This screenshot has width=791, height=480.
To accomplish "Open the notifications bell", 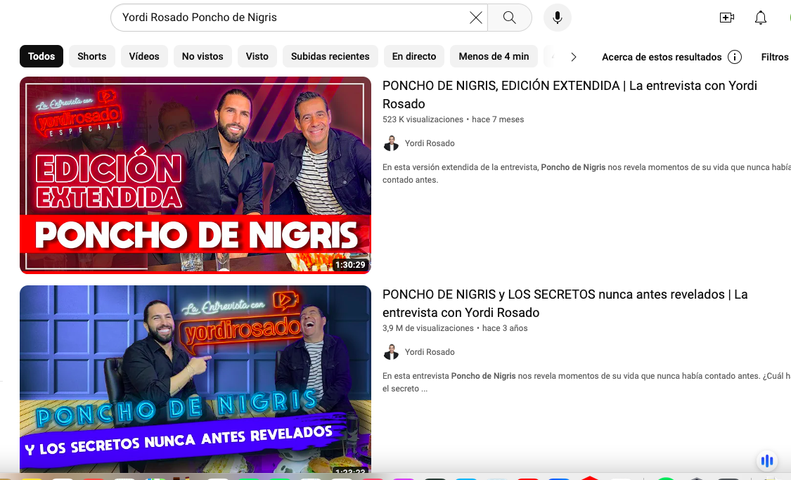I will (761, 18).
